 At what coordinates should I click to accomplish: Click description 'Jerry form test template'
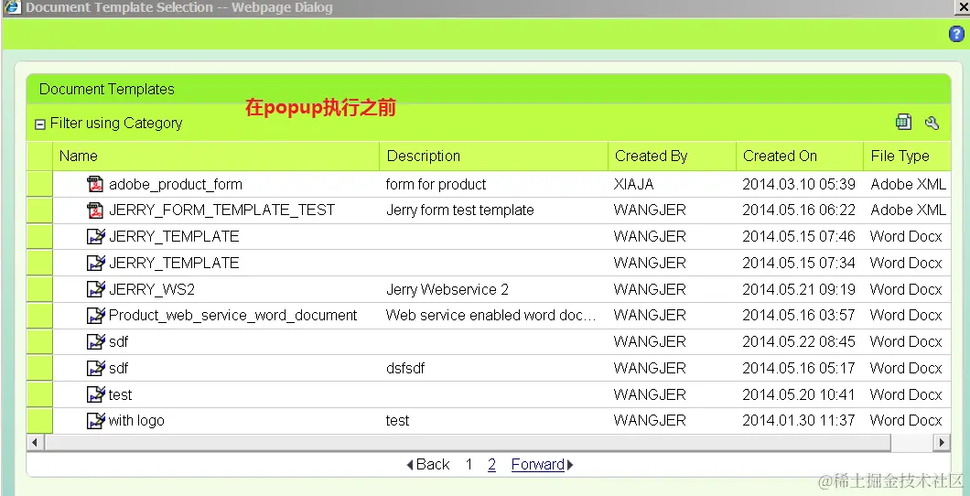pyautogui.click(x=459, y=210)
